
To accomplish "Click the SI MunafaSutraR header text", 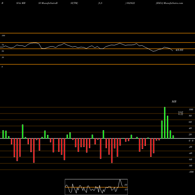I will [48, 3].
